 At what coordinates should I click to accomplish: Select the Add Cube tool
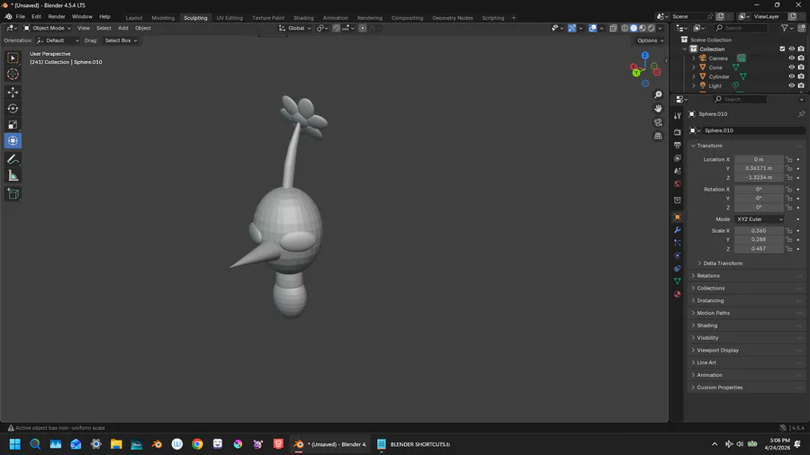(x=13, y=194)
